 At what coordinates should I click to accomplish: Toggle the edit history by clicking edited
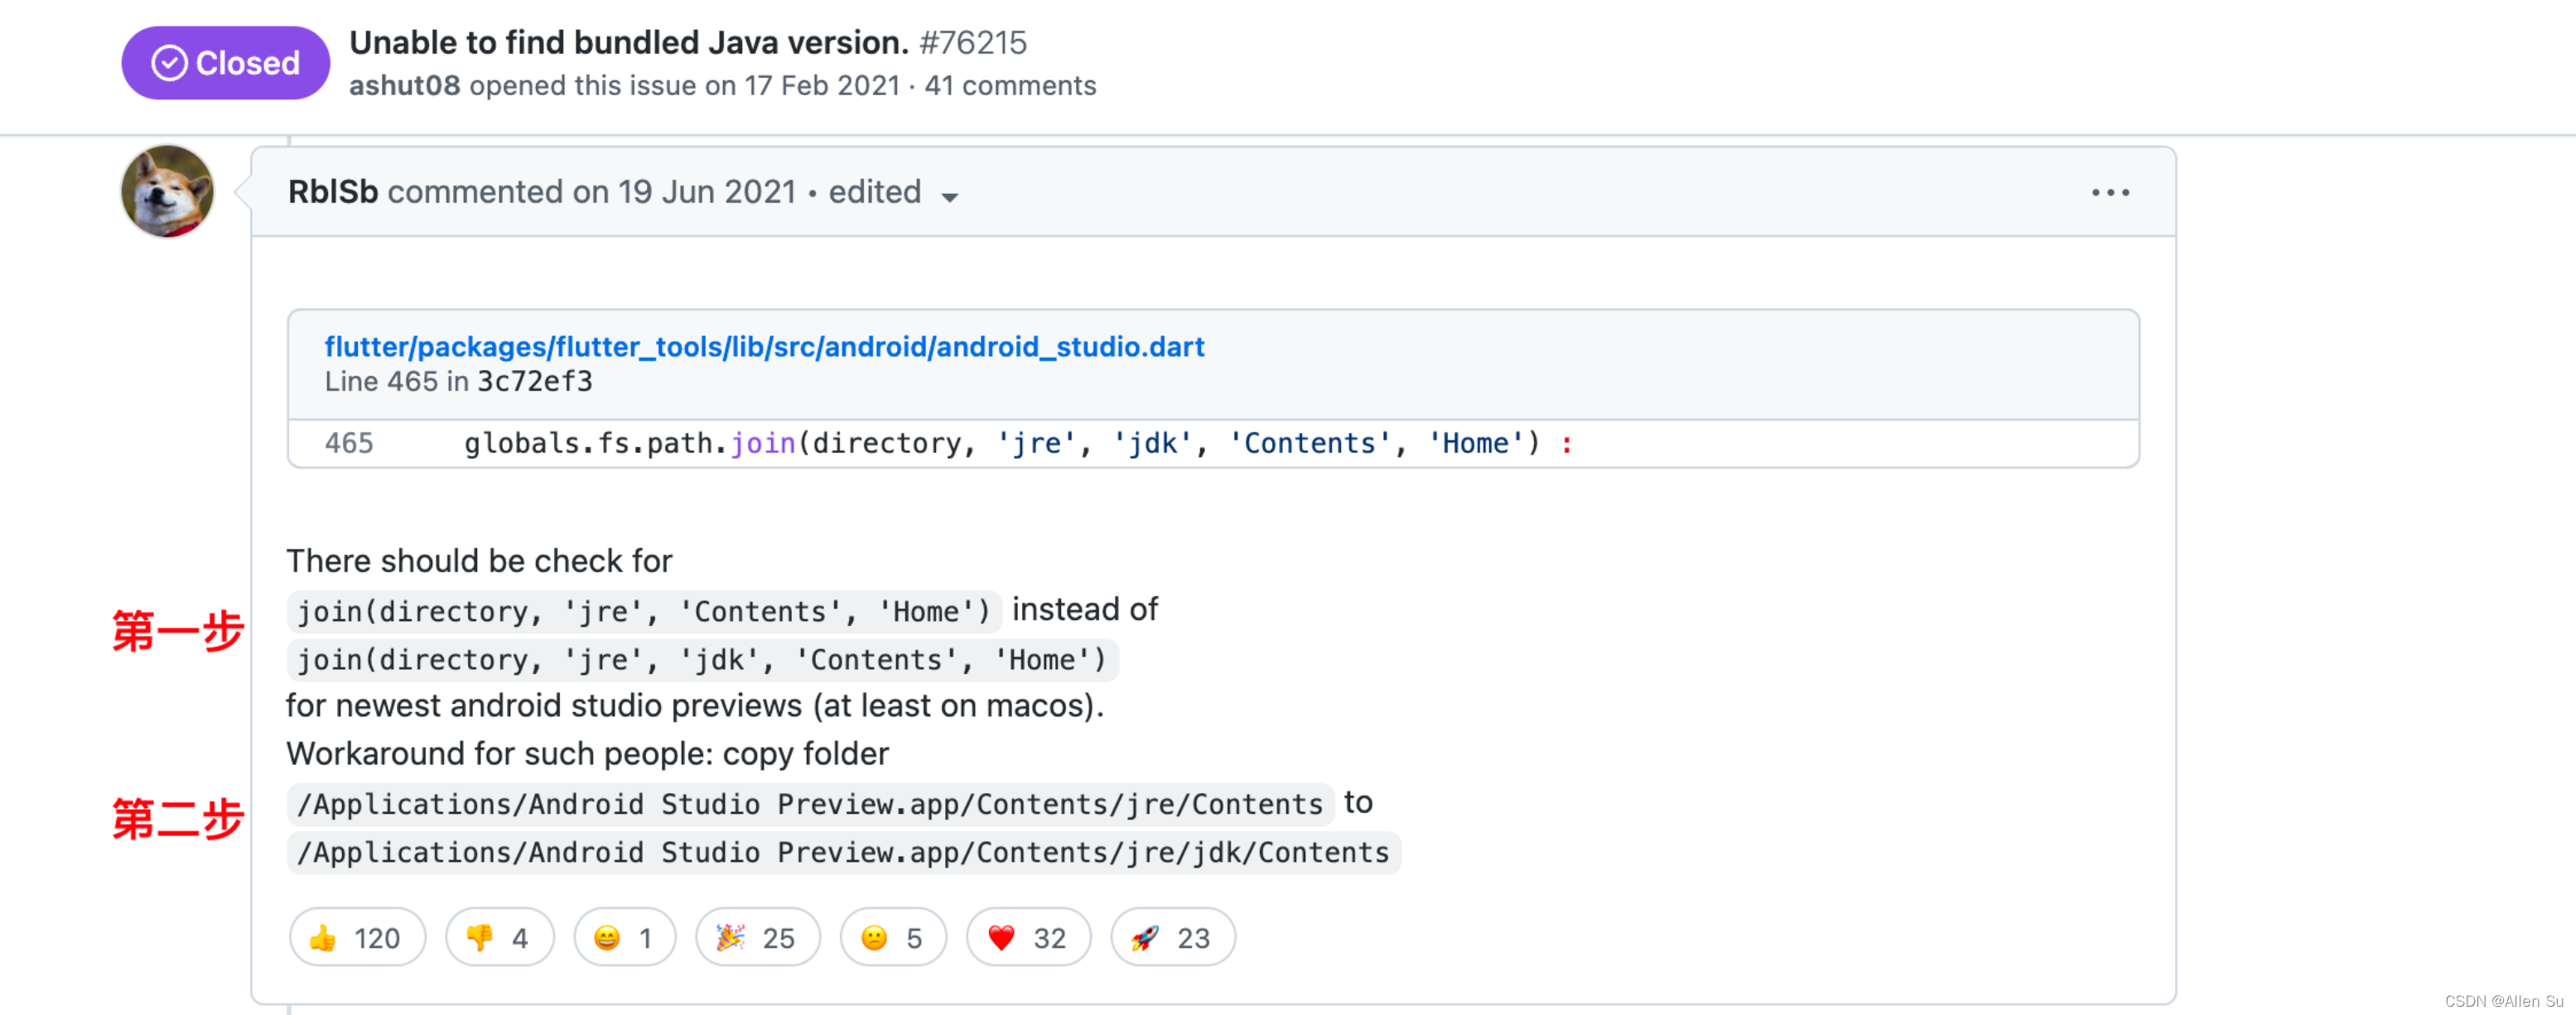pos(874,191)
